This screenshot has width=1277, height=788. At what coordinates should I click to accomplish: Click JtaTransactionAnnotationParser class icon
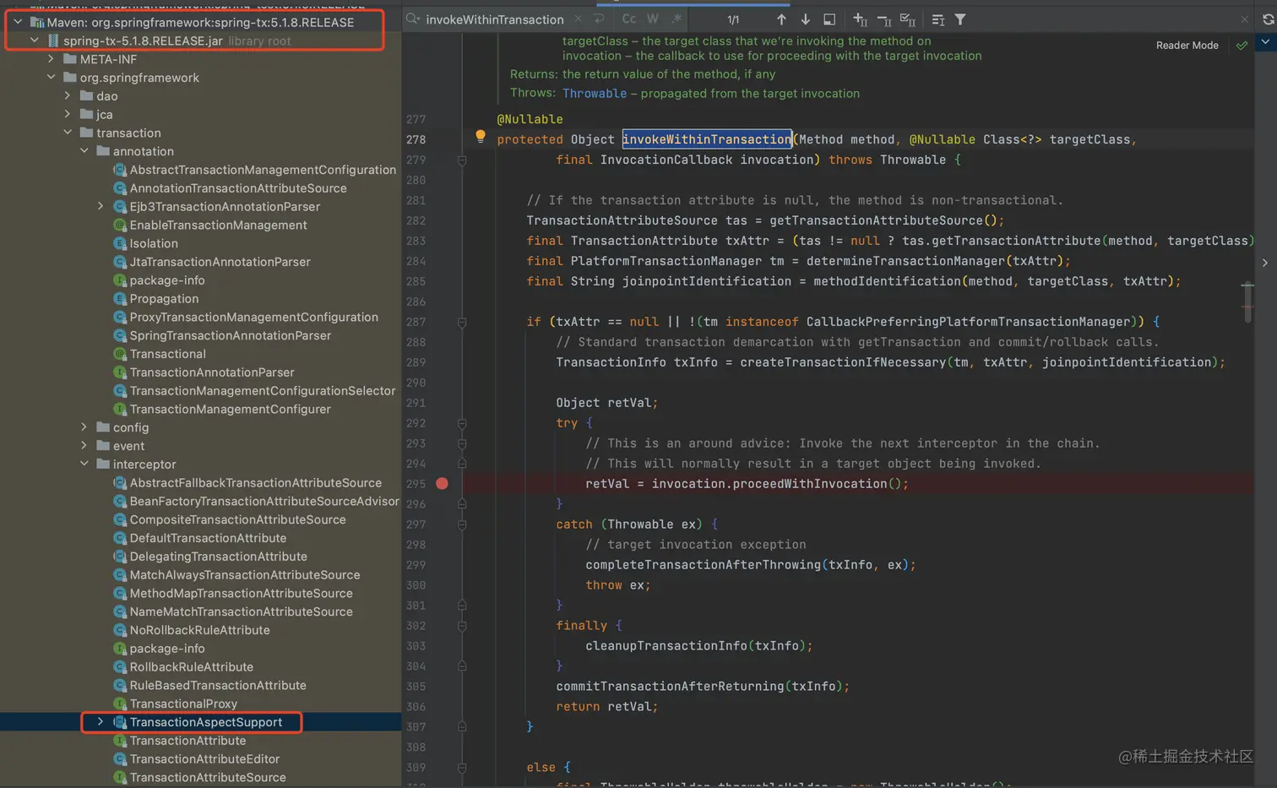tap(120, 262)
